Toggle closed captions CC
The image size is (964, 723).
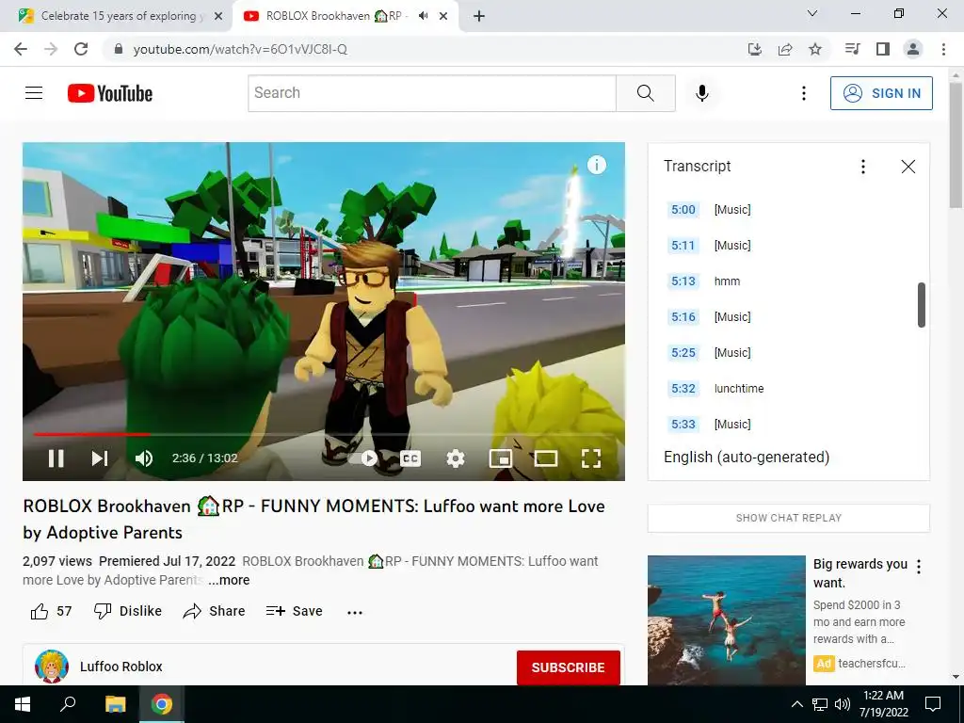coord(410,458)
